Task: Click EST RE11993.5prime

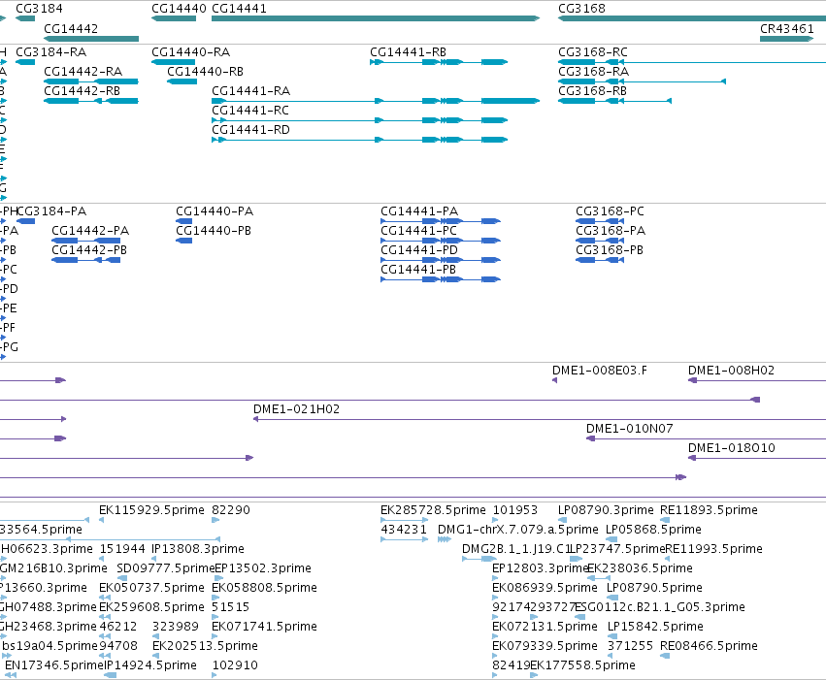Action: 713,549
